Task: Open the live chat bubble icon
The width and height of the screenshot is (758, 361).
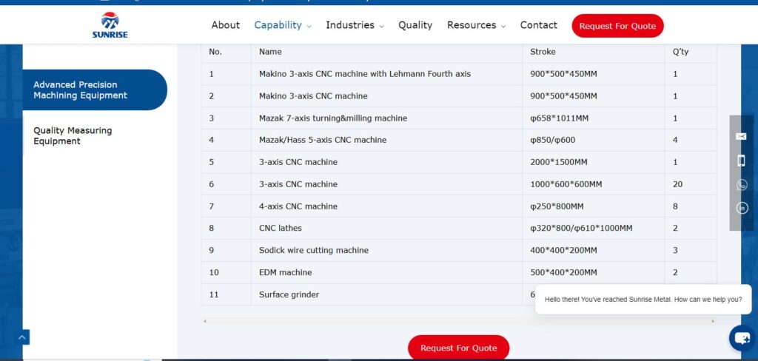Action: [x=742, y=338]
